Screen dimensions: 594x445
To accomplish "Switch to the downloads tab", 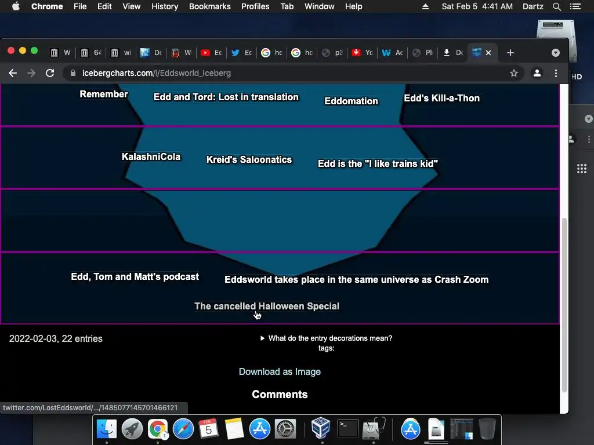I will pyautogui.click(x=452, y=53).
